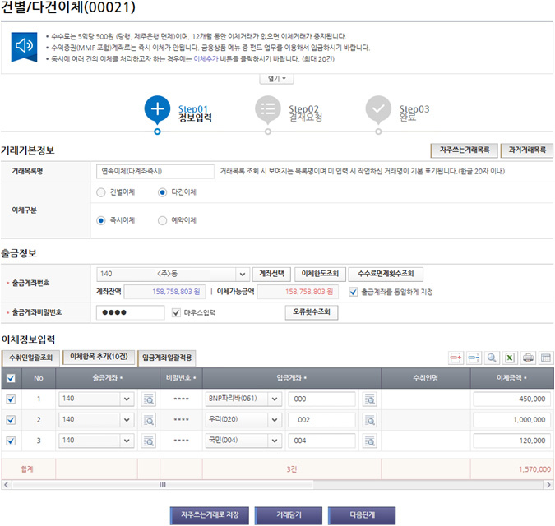Click the speaker announcement icon
The width and height of the screenshot is (555, 526).
[x=24, y=47]
